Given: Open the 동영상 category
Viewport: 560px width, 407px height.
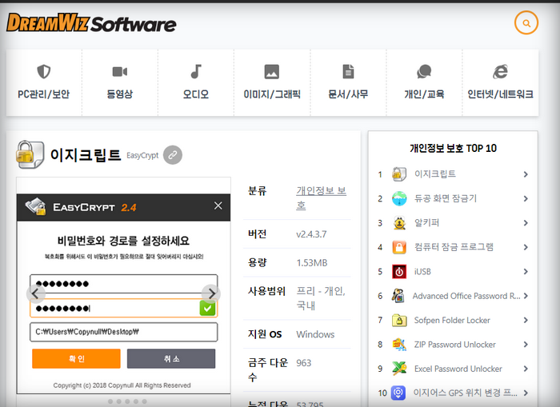Looking at the screenshot, I should [x=120, y=82].
